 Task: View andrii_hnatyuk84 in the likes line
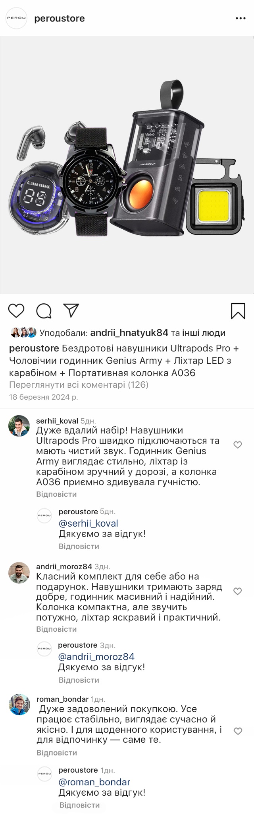pos(129,333)
